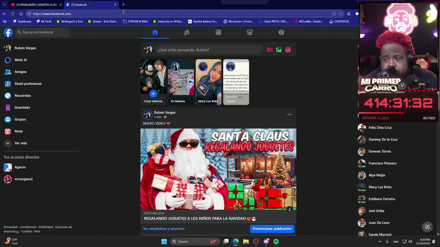Image resolution: width=440 pixels, height=247 pixels.
Task: Go back in browser
Action: 4,14
